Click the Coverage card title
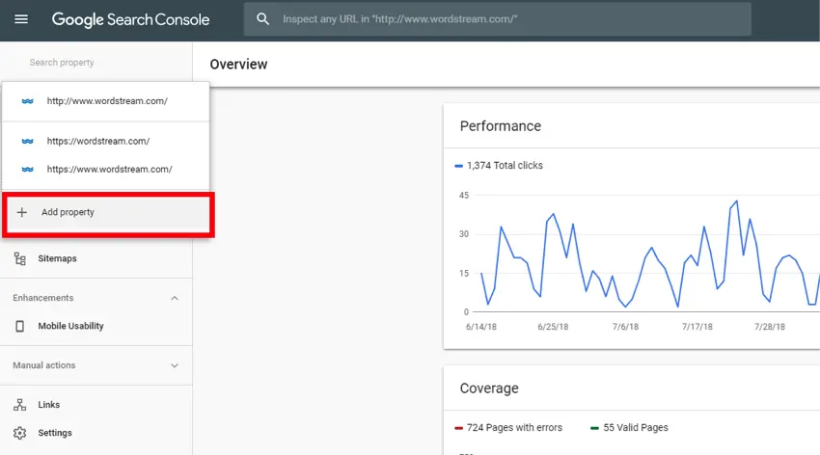The image size is (820, 455). 489,388
